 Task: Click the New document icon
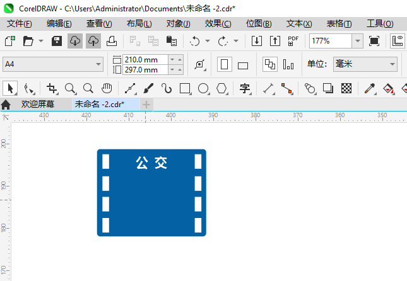(x=10, y=41)
